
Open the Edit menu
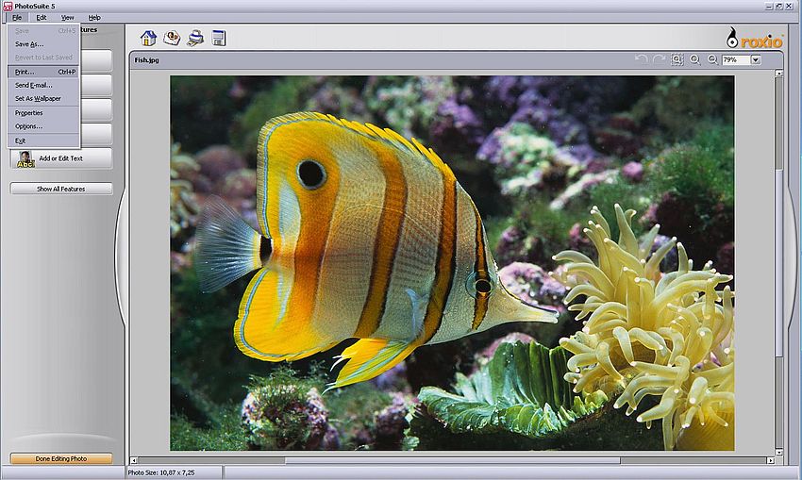[42, 17]
